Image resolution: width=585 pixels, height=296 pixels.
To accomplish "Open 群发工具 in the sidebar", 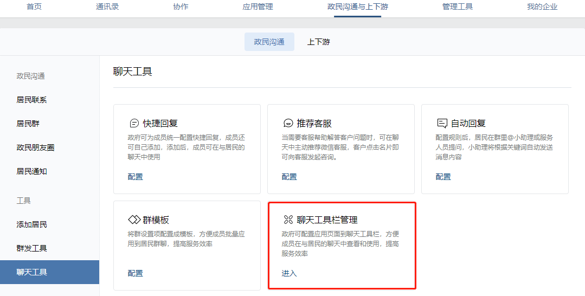I will (x=31, y=248).
